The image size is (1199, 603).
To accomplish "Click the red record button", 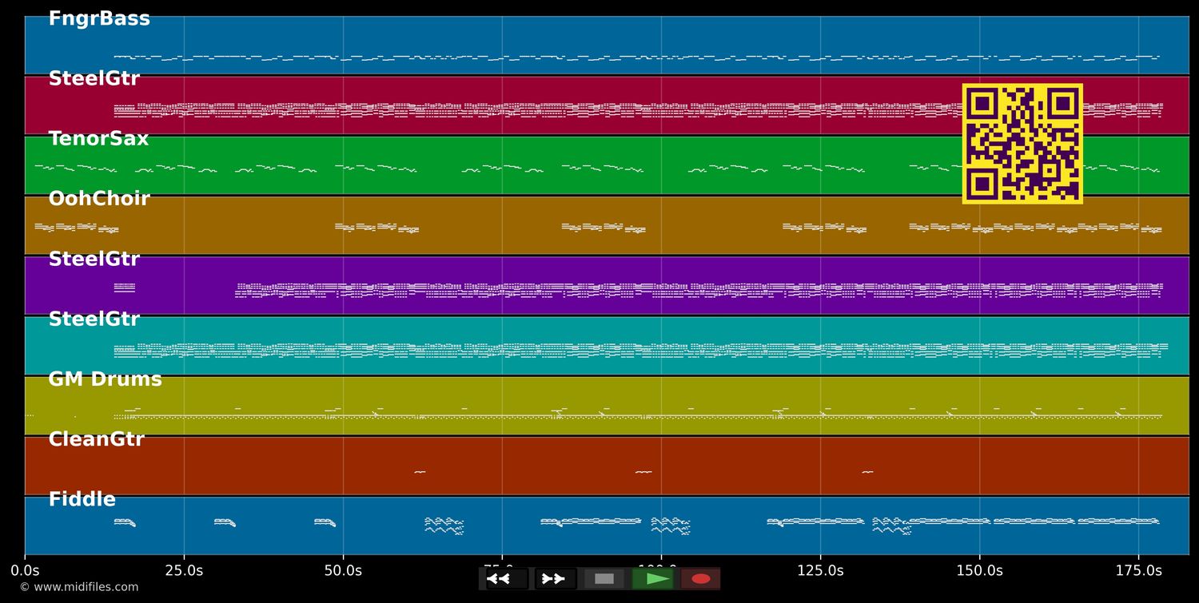I will 701,579.
